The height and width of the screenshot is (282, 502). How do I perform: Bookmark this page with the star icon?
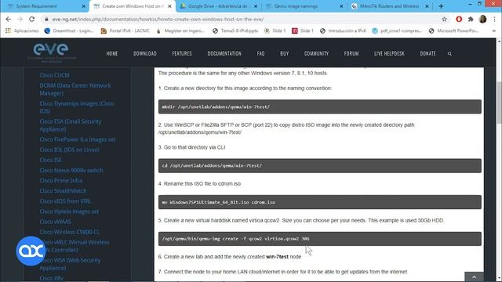coord(444,19)
